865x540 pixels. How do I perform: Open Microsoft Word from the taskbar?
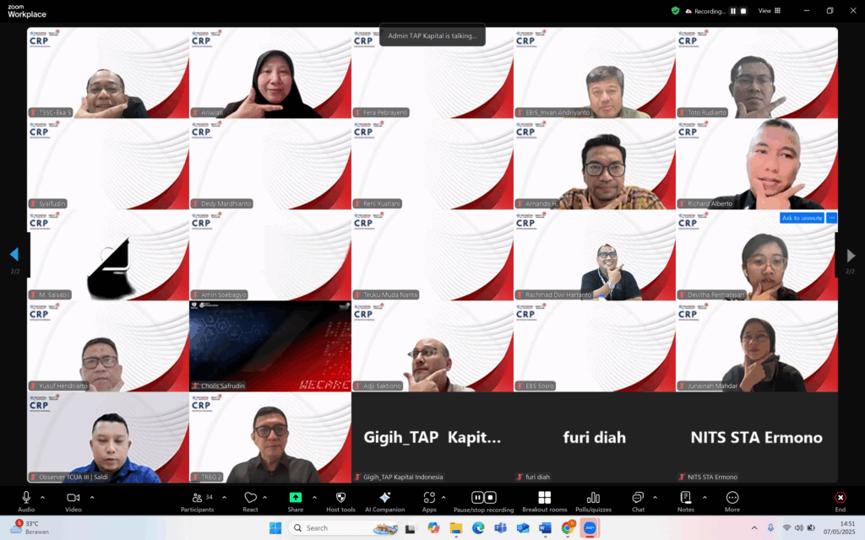[x=545, y=528]
